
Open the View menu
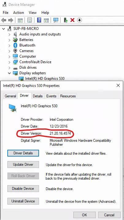33,13
